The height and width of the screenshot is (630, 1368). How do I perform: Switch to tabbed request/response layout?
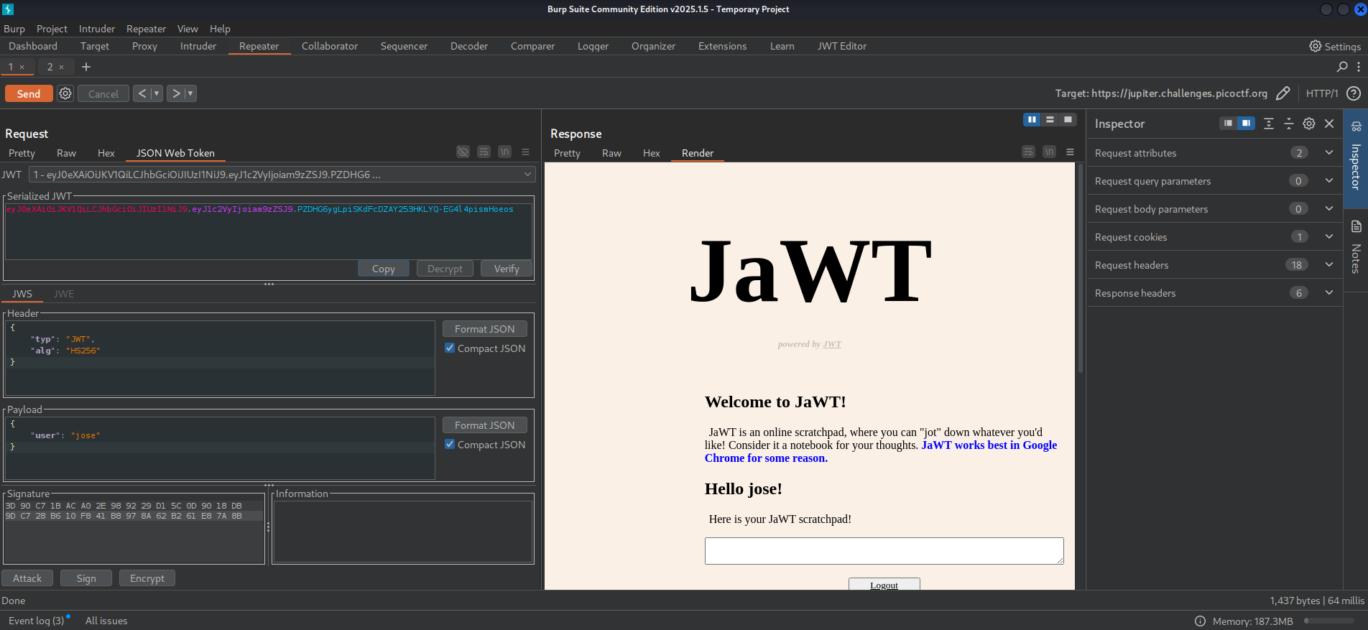coord(1068,119)
